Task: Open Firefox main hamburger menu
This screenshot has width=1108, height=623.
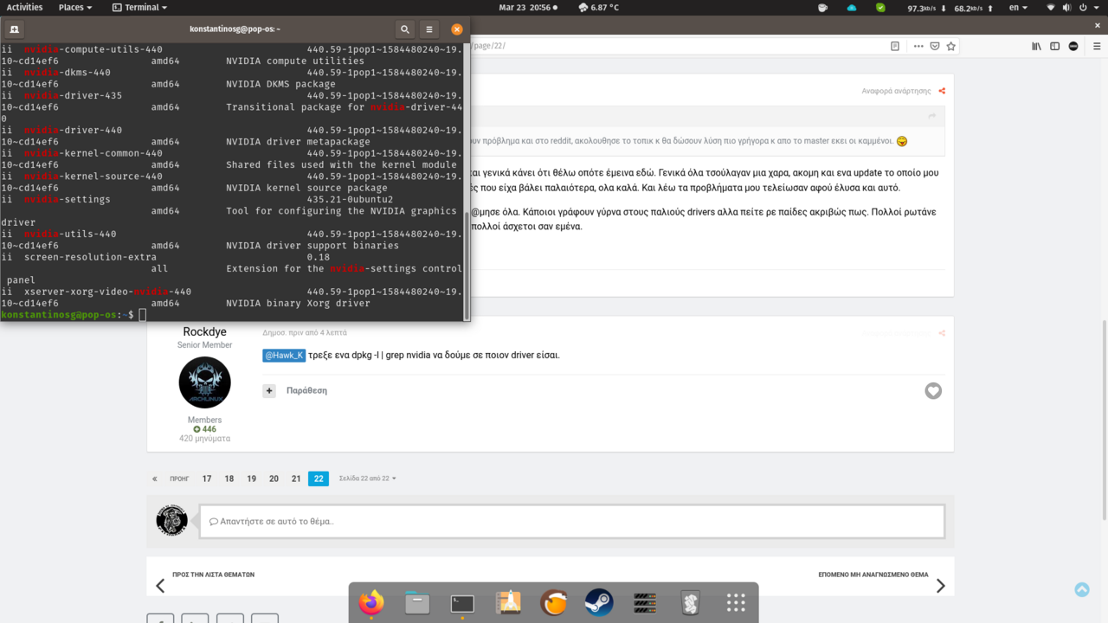Action: coord(1096,46)
